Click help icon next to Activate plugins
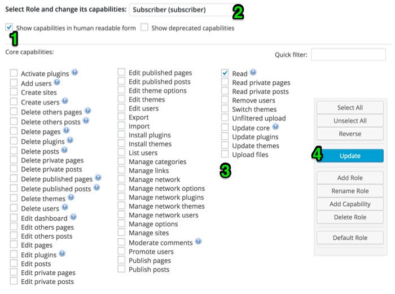Viewport: 395px width, 294px height. coord(74,72)
